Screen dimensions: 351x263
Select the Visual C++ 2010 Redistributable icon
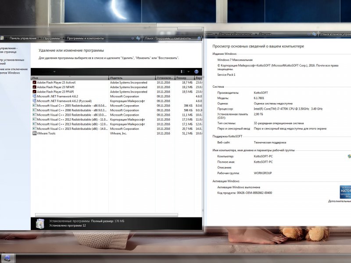point(35,115)
